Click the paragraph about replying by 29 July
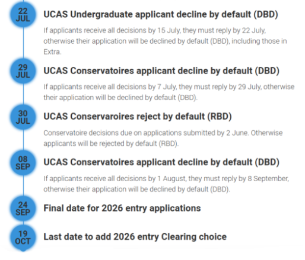The image size is (305, 260). point(169,92)
